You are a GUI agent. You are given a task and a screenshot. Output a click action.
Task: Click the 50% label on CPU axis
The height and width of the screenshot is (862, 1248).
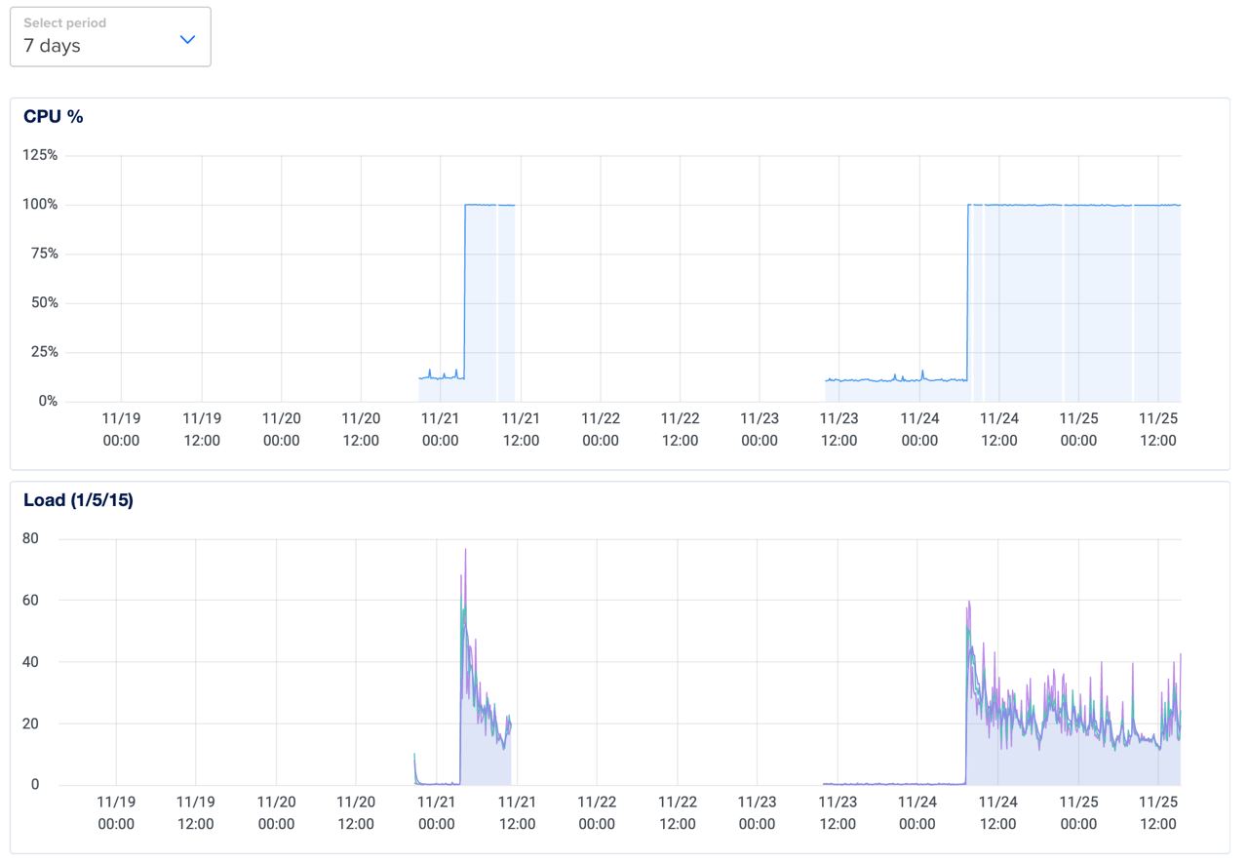(44, 302)
